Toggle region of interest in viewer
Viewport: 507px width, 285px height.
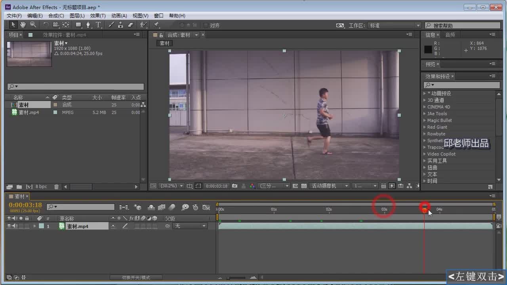[x=296, y=186]
